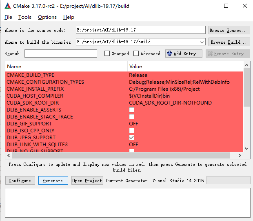This screenshot has height=221, width=253.
Task: Click the Add Entry button
Action: pyautogui.click(x=184, y=54)
